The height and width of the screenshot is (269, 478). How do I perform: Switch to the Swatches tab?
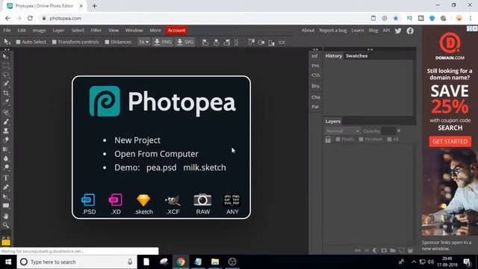(x=356, y=56)
